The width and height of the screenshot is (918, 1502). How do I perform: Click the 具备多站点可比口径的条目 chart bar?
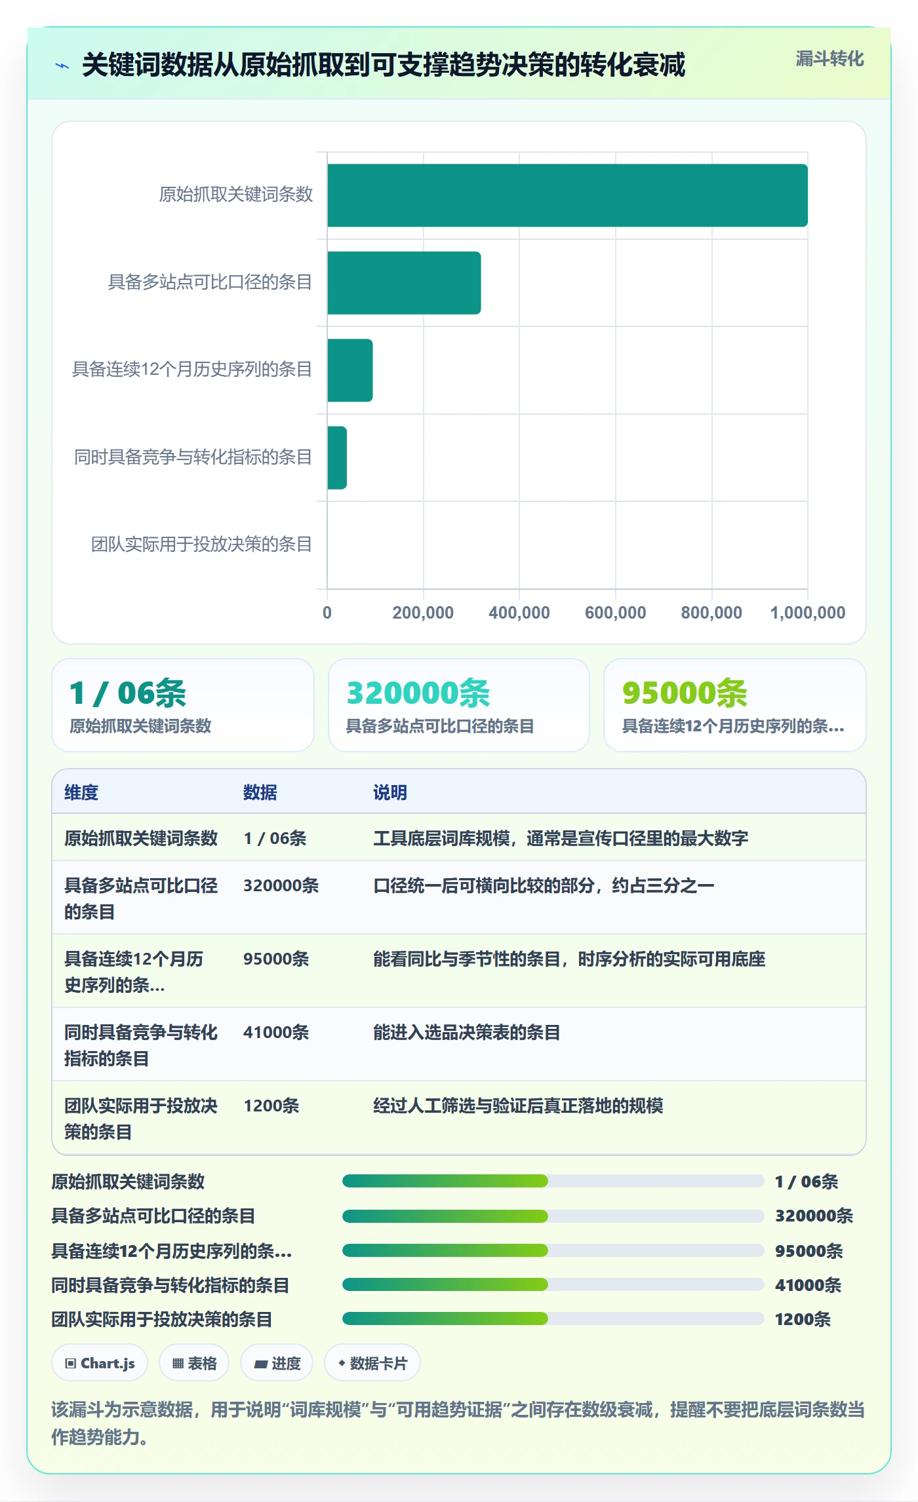404,283
